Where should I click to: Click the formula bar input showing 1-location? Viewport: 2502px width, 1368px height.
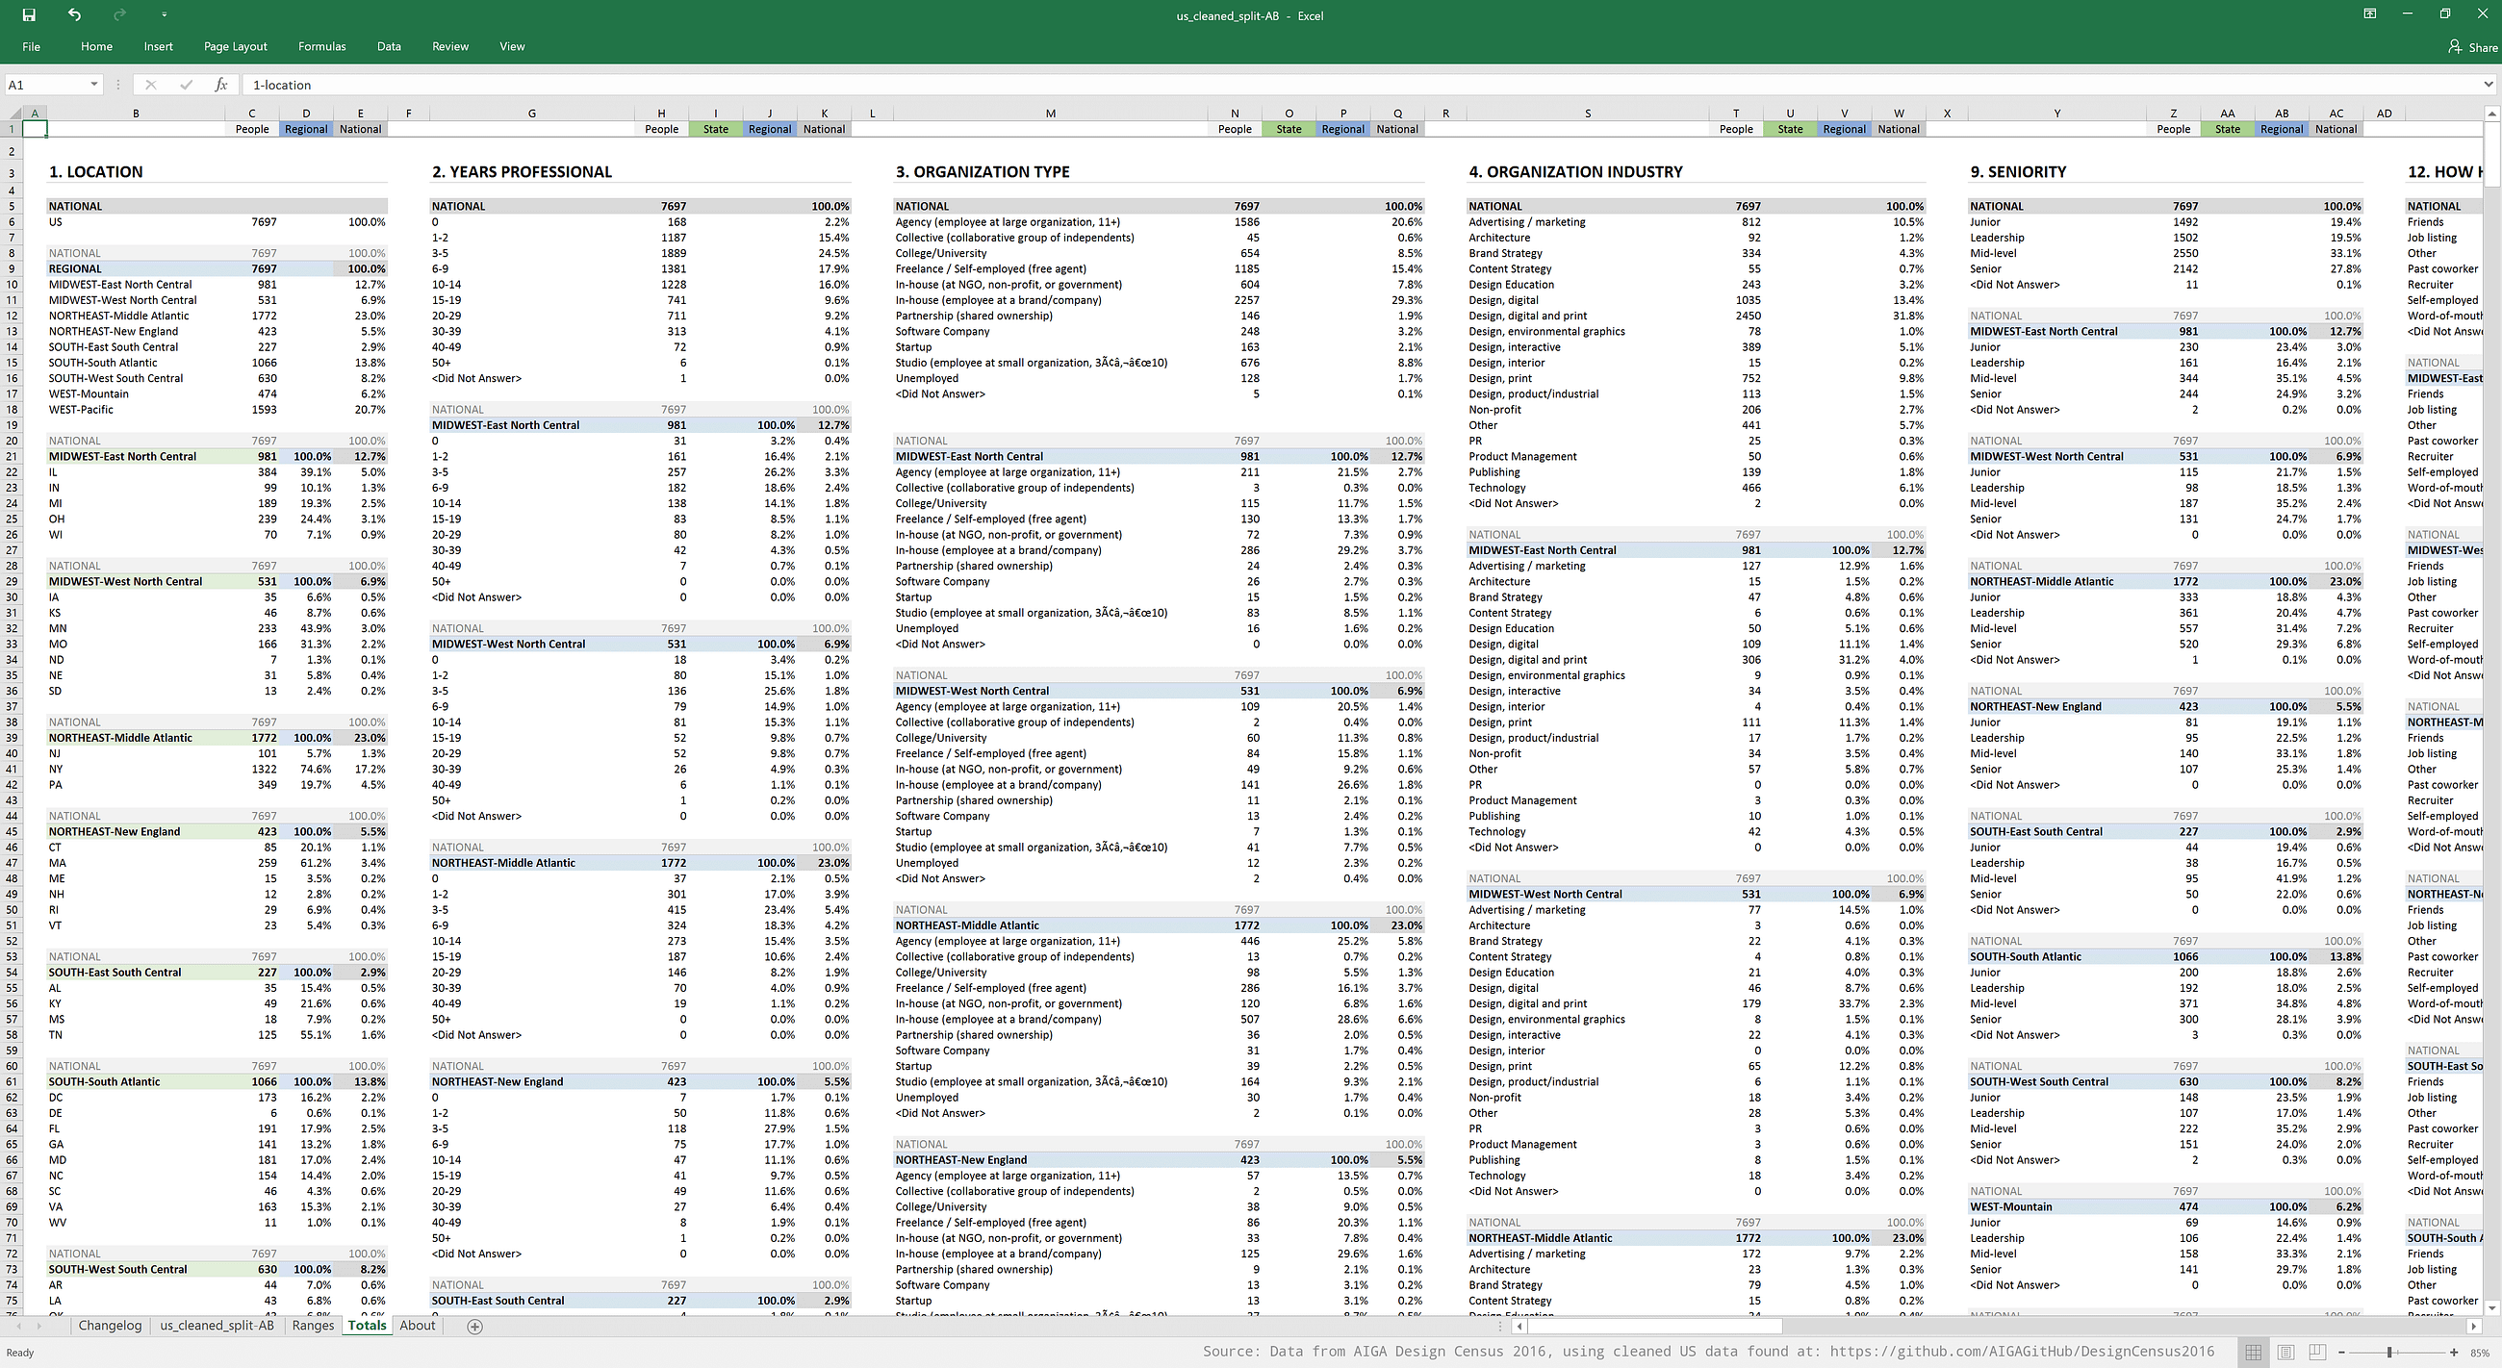[x=1165, y=85]
